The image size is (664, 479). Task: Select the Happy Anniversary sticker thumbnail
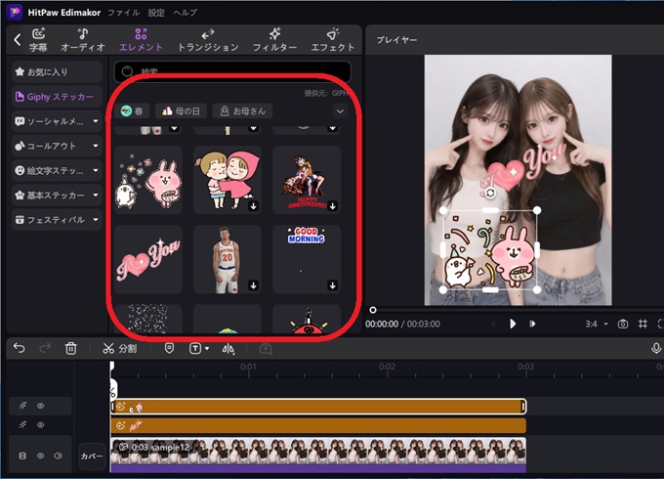pyautogui.click(x=307, y=180)
